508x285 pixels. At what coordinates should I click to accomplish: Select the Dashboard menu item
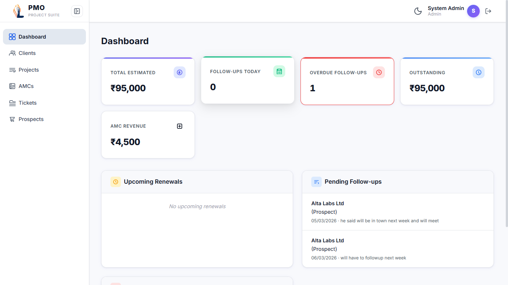pyautogui.click(x=32, y=37)
